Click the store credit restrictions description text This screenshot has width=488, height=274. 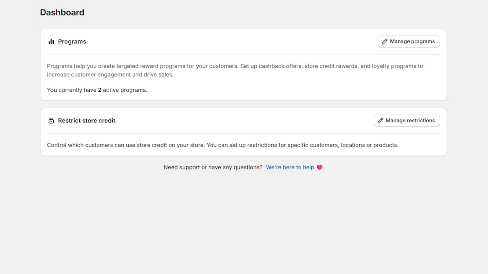[223, 145]
